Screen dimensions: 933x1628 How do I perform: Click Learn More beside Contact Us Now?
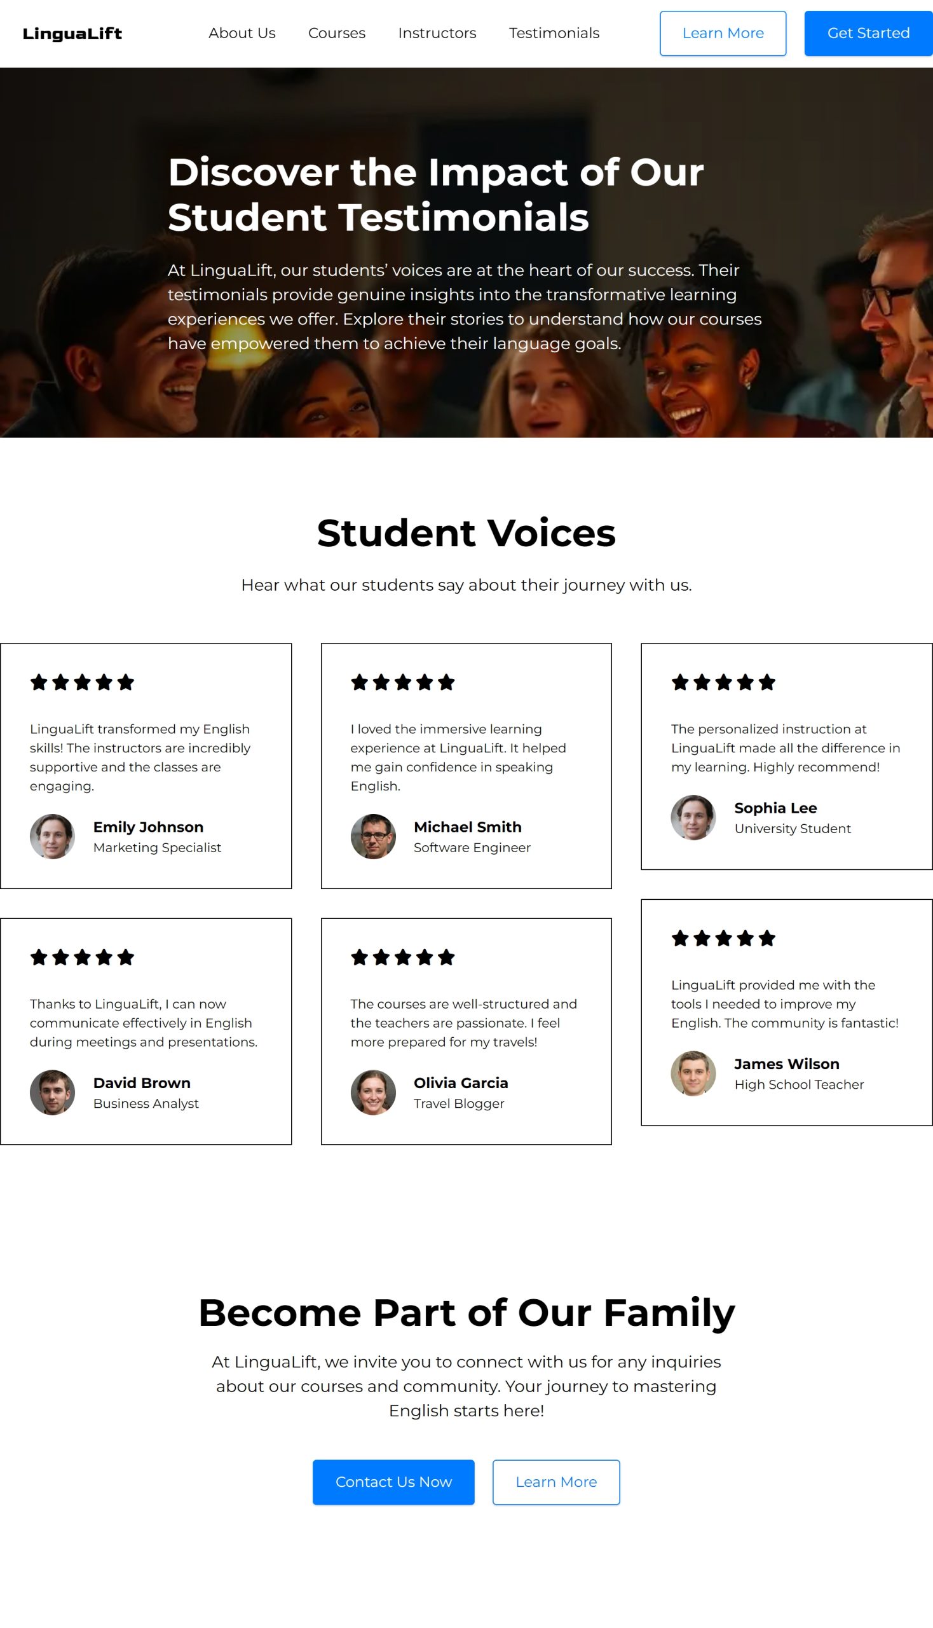556,1482
